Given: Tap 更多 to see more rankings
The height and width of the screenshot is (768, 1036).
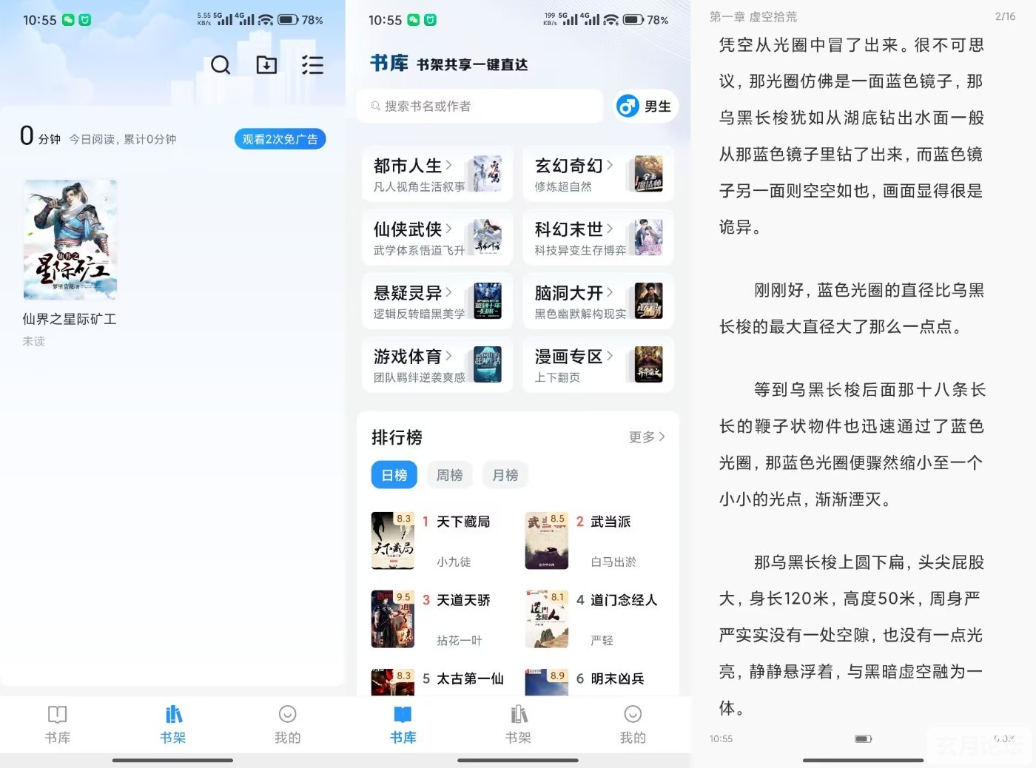Looking at the screenshot, I should point(647,437).
